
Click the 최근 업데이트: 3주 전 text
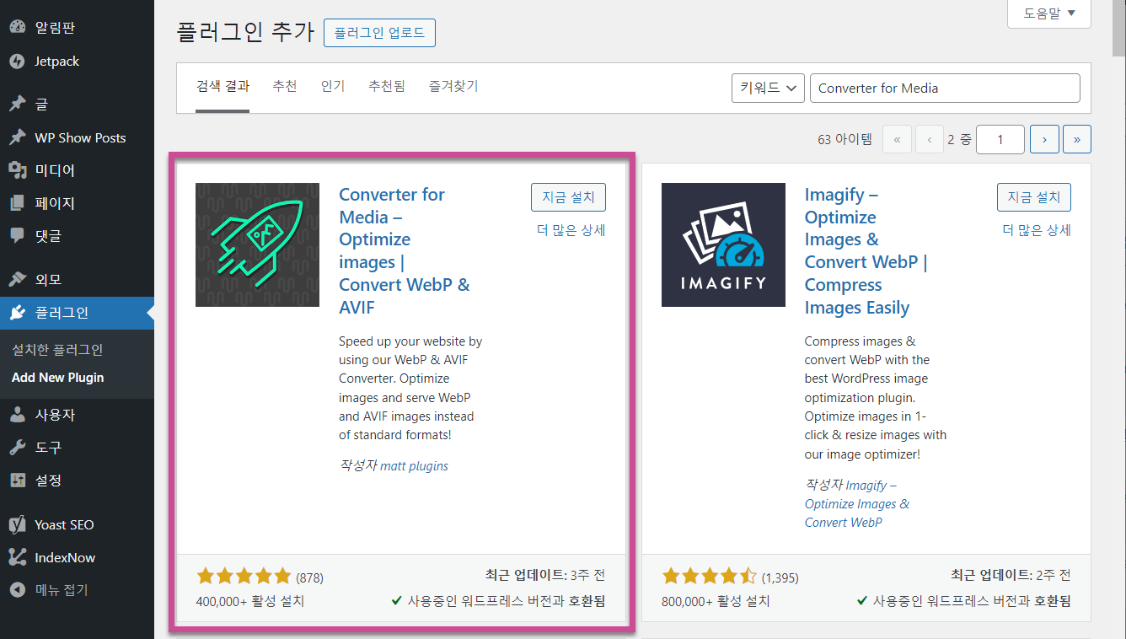coord(545,576)
